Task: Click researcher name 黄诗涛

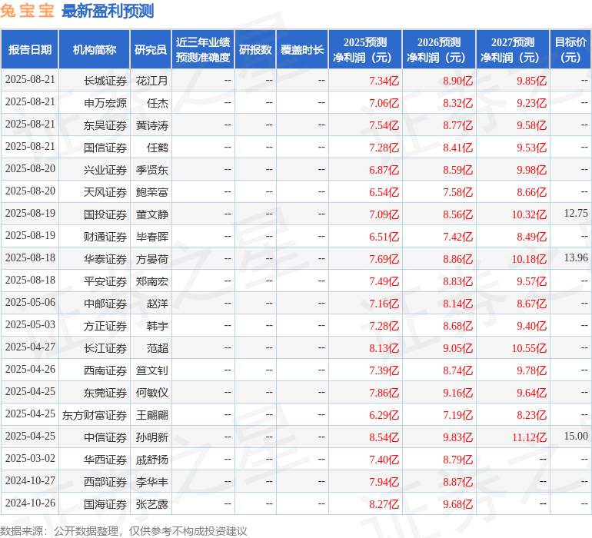Action: [151, 125]
